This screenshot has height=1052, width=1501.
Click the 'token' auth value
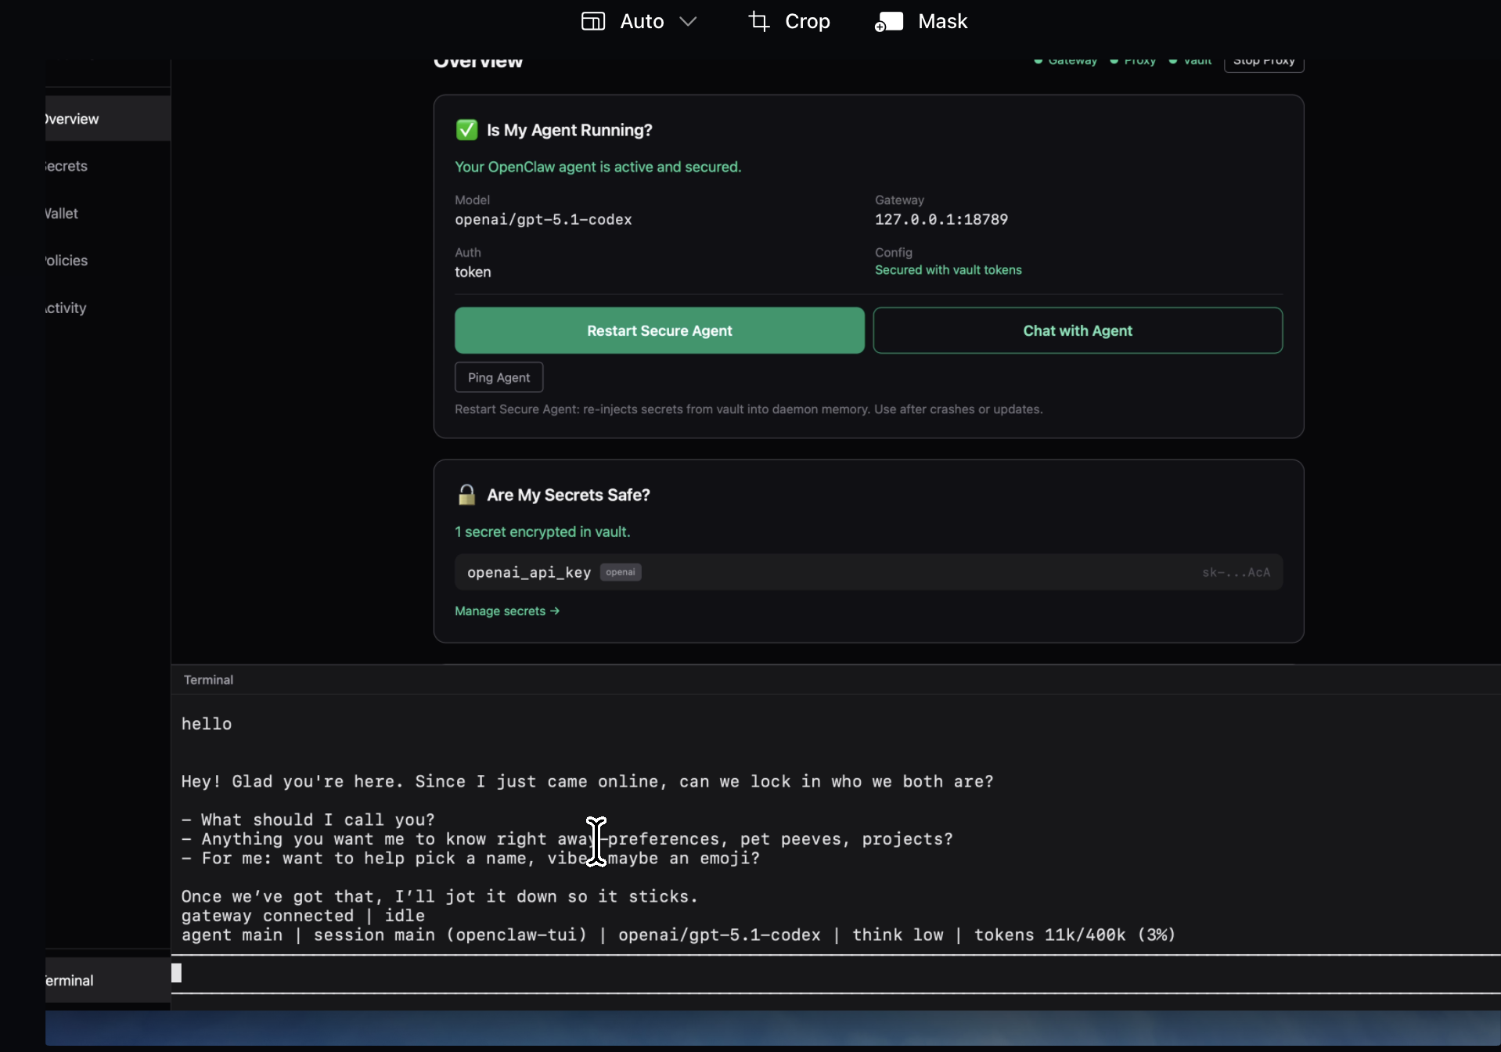coord(473,272)
